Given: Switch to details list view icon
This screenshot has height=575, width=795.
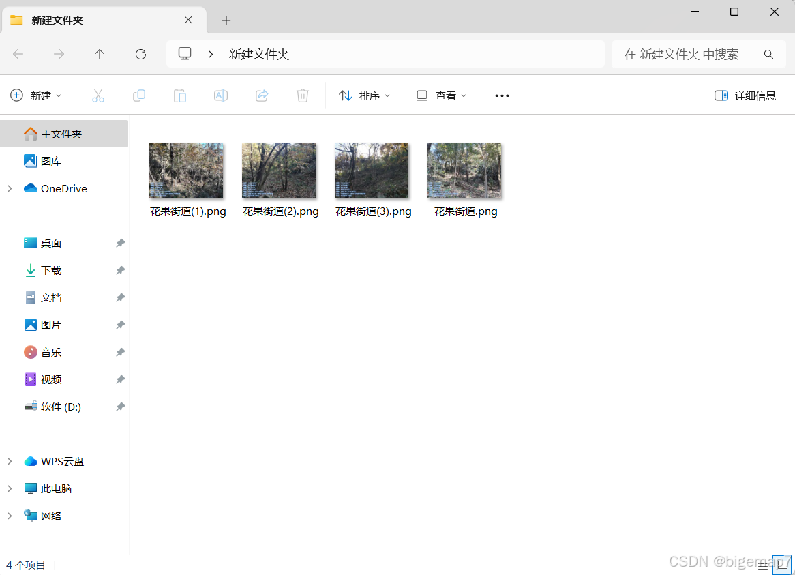Looking at the screenshot, I should pyautogui.click(x=763, y=565).
